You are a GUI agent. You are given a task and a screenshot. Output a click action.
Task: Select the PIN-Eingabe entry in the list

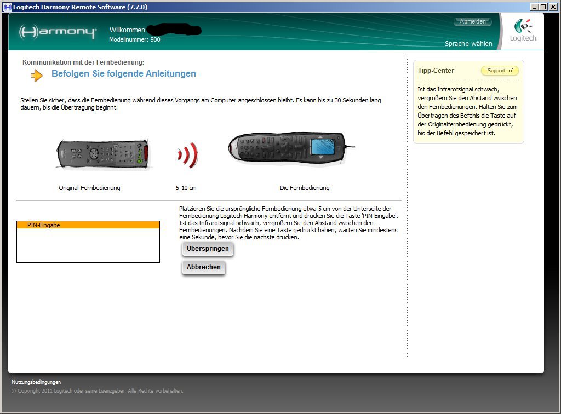point(88,225)
